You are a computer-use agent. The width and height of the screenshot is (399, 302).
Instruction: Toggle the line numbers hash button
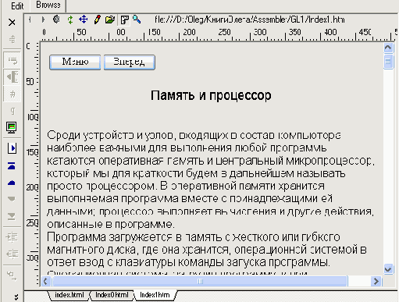[x=12, y=94]
